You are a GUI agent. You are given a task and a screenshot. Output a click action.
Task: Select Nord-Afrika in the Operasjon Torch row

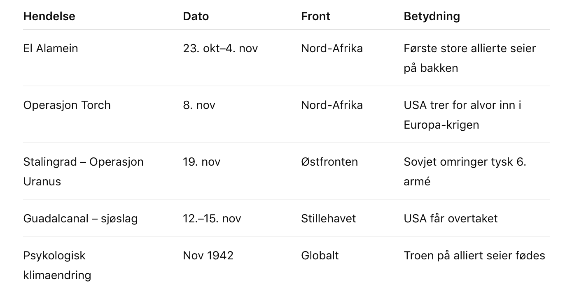[332, 105]
